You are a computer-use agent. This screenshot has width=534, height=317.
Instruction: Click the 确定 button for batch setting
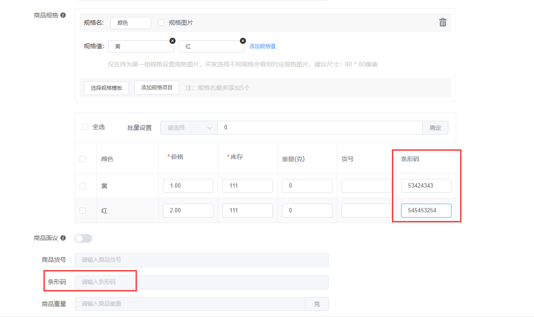(435, 128)
